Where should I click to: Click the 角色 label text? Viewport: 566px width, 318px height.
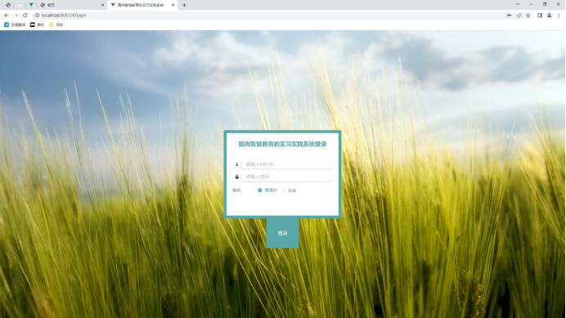point(236,190)
